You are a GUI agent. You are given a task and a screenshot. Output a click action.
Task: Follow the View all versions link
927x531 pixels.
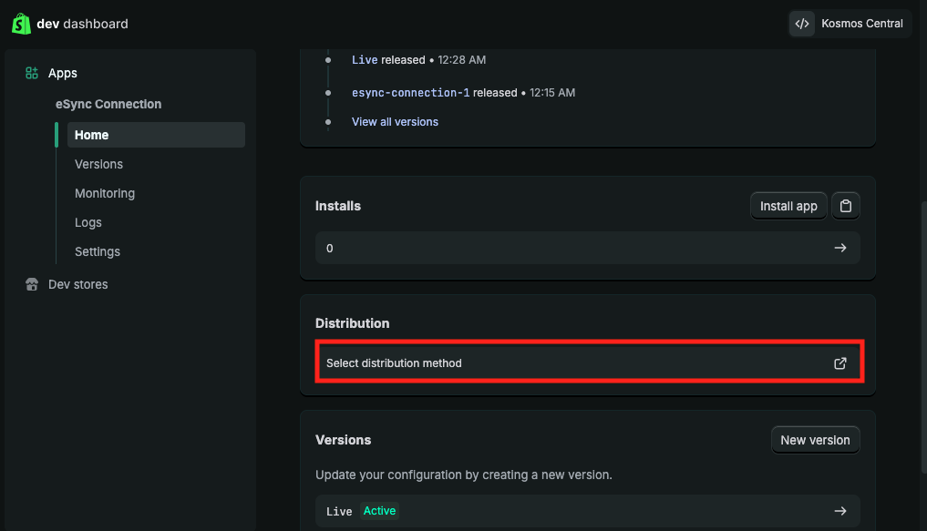(395, 121)
